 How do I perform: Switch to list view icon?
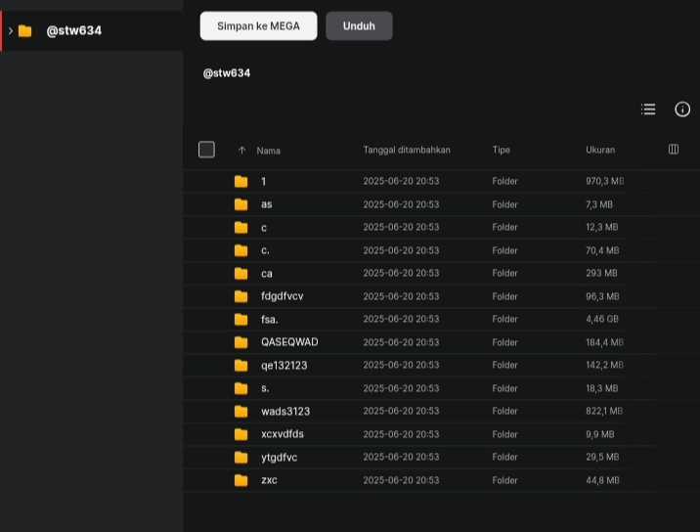(x=648, y=110)
